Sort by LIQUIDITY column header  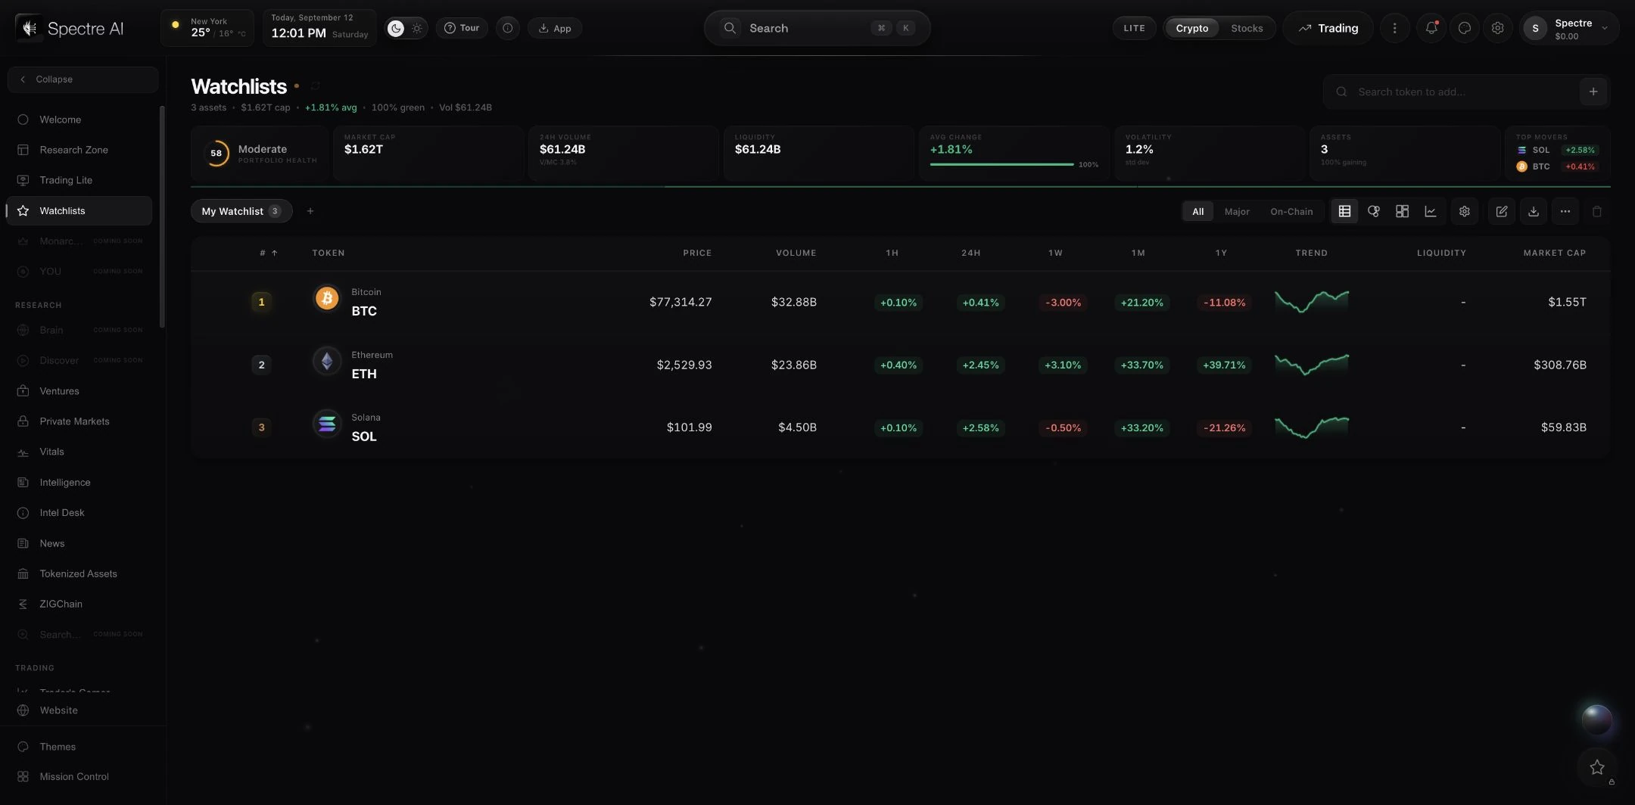click(x=1441, y=253)
